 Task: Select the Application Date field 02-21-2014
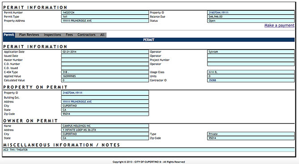105,52
